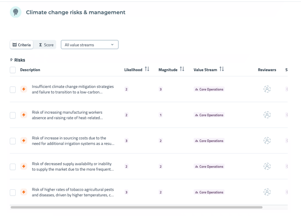
Task: Check the box for insufficient climate mitigation risk
Action: pyautogui.click(x=13, y=90)
